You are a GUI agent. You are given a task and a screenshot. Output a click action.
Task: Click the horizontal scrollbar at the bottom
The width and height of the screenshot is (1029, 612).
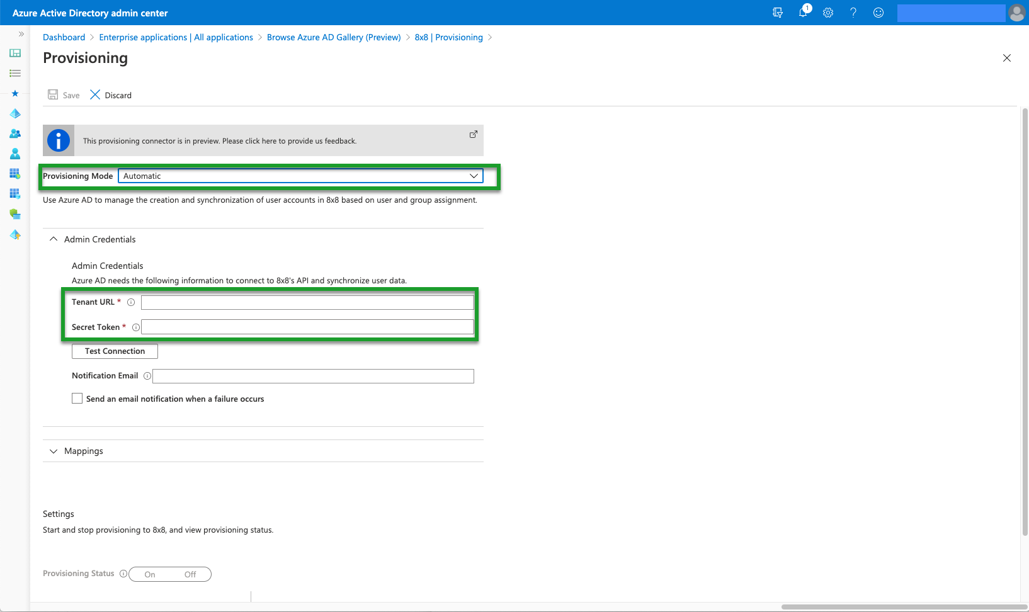904,607
